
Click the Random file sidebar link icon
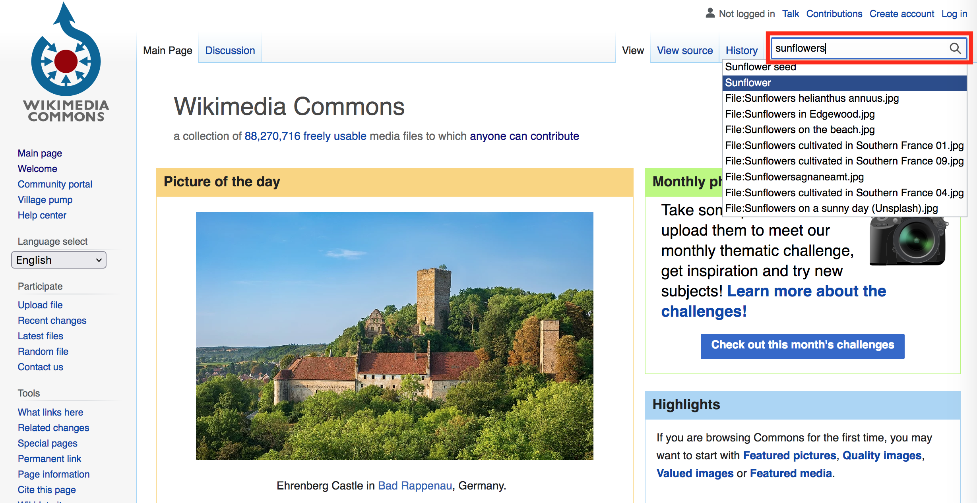[43, 351]
